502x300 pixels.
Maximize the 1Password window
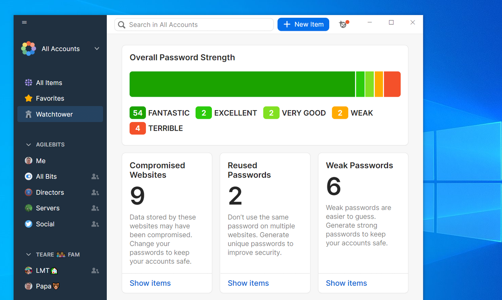[391, 22]
